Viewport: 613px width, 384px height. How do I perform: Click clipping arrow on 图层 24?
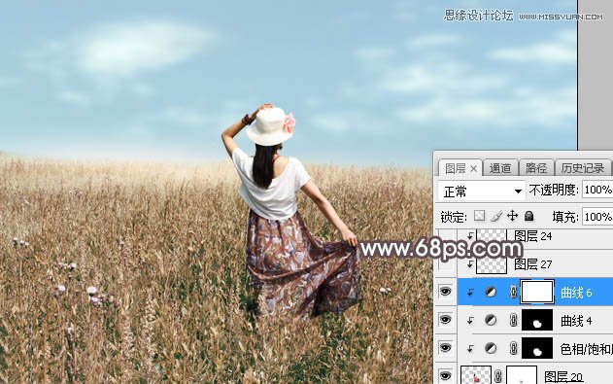(x=470, y=235)
